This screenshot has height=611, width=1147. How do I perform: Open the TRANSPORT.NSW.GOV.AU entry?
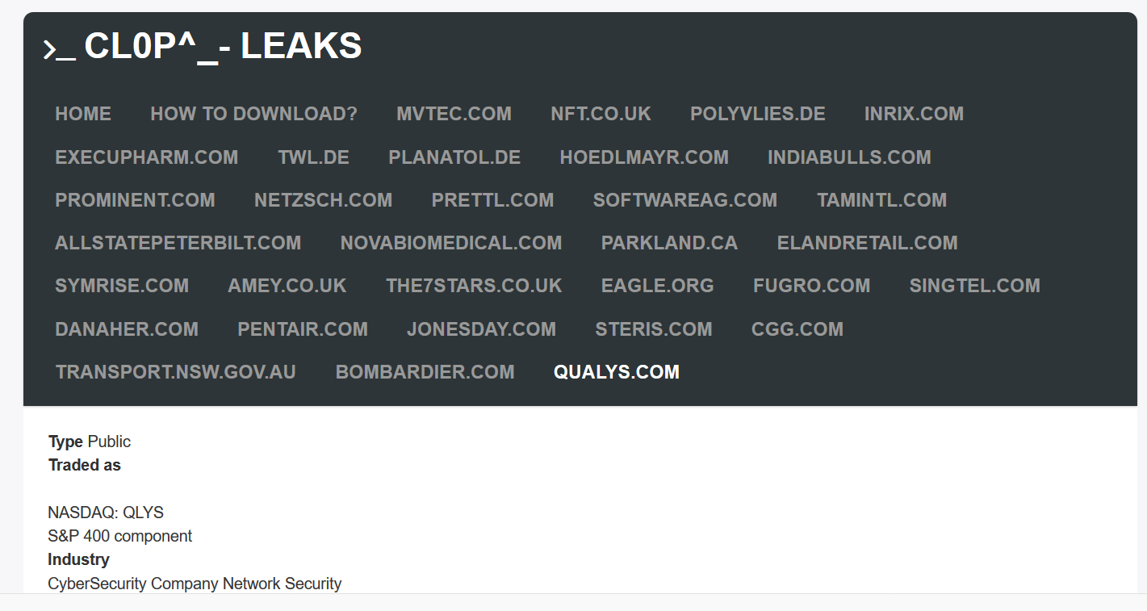click(176, 372)
